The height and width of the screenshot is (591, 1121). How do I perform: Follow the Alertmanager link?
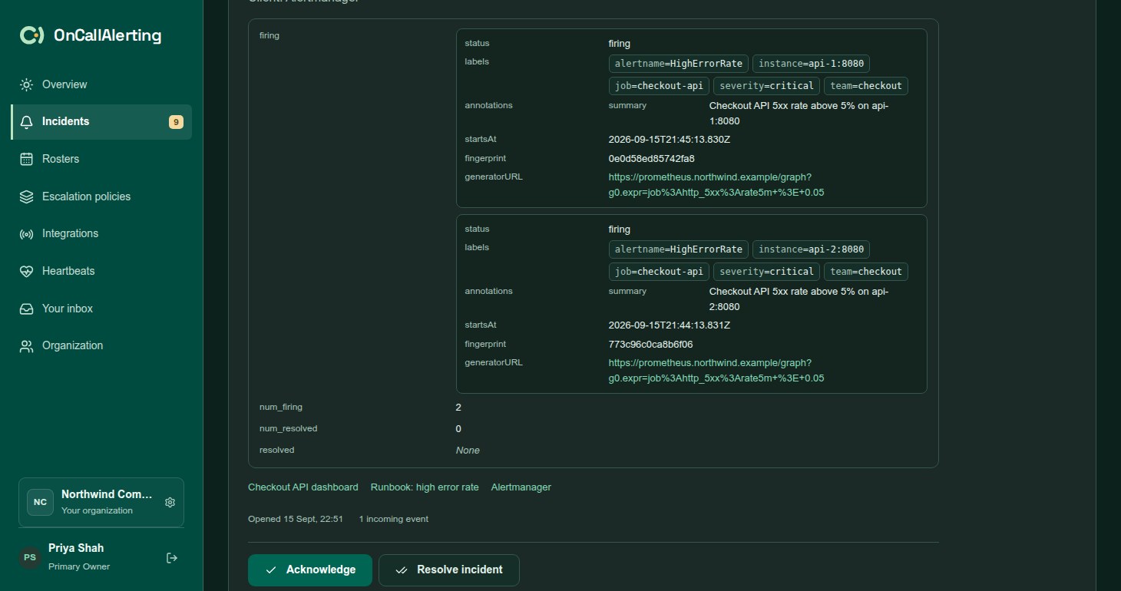click(521, 487)
